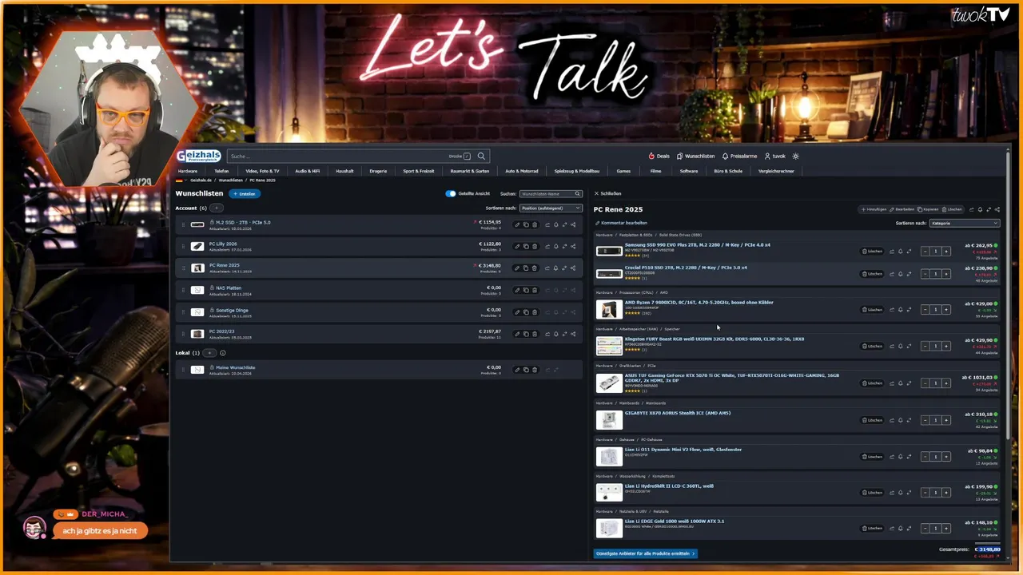Delete the Sonstige Dinge wishlist (trash icon)
This screenshot has width=1023, height=575.
pyautogui.click(x=535, y=312)
